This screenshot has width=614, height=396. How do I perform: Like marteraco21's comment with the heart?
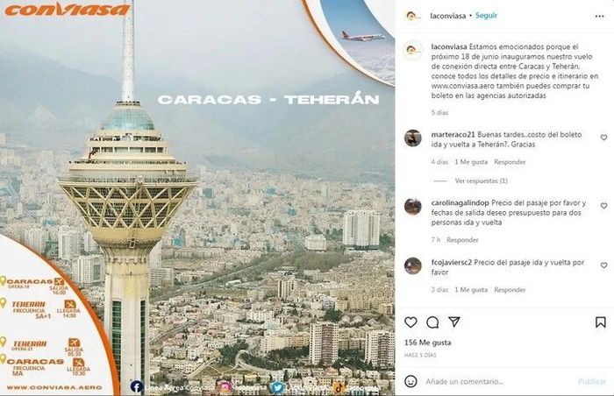[x=603, y=138]
